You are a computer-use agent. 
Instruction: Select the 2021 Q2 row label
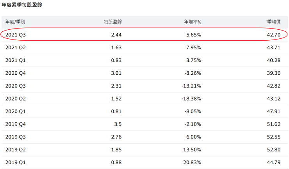click(16, 48)
